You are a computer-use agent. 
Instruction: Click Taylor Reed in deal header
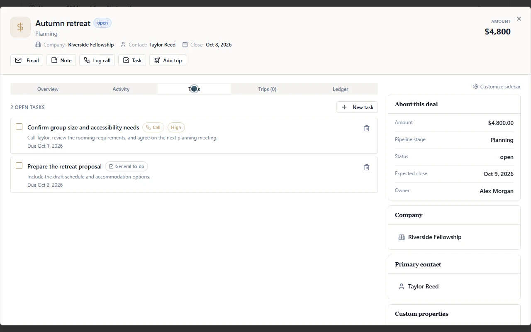(163, 45)
